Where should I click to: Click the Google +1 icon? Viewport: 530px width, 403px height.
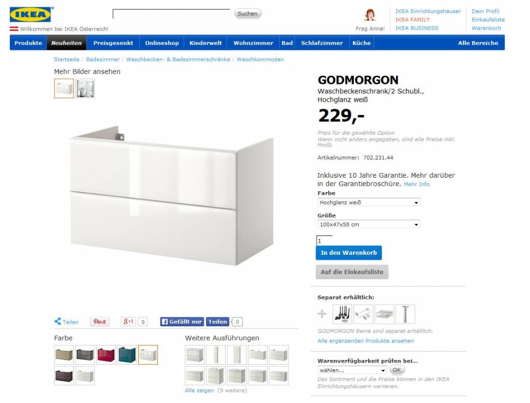[x=129, y=322]
